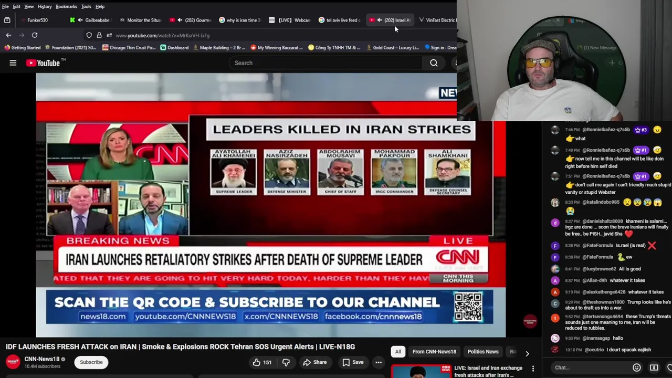Open the Maple Building bookmark
This screenshot has width=672, height=378.
coord(219,48)
